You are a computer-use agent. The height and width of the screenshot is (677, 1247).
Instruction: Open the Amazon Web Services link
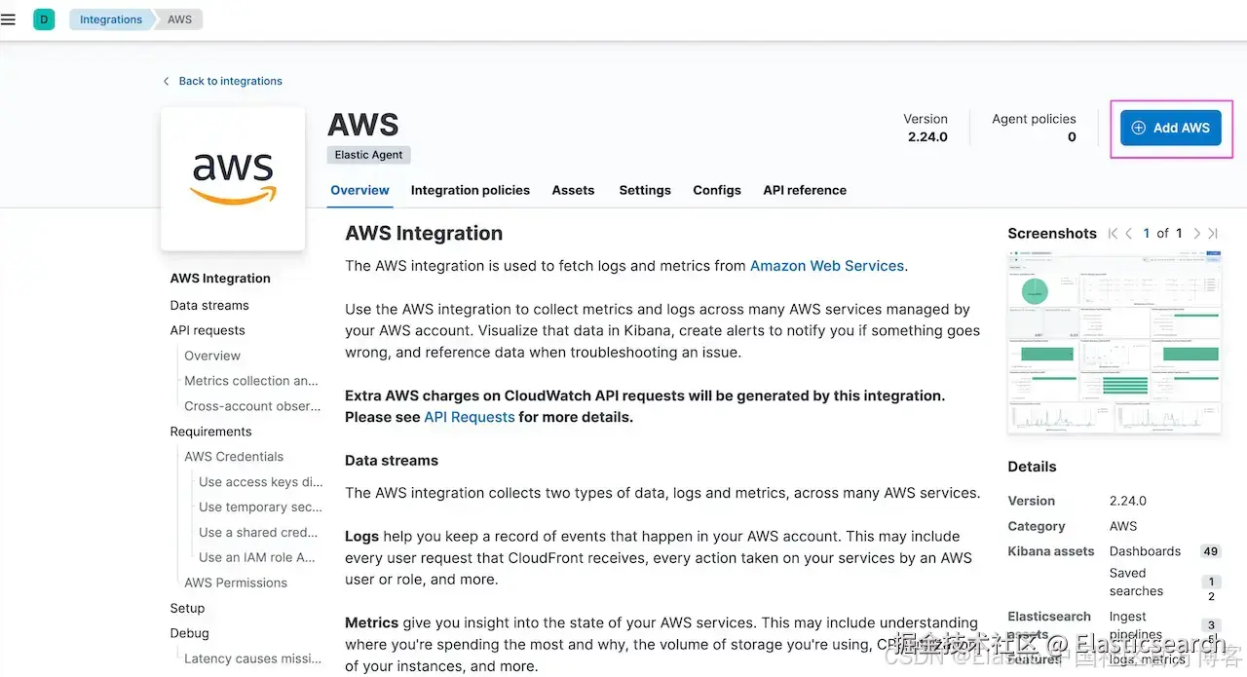pos(827,266)
